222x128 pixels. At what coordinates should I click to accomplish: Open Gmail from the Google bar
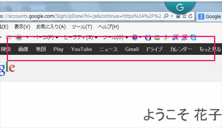click(x=132, y=49)
